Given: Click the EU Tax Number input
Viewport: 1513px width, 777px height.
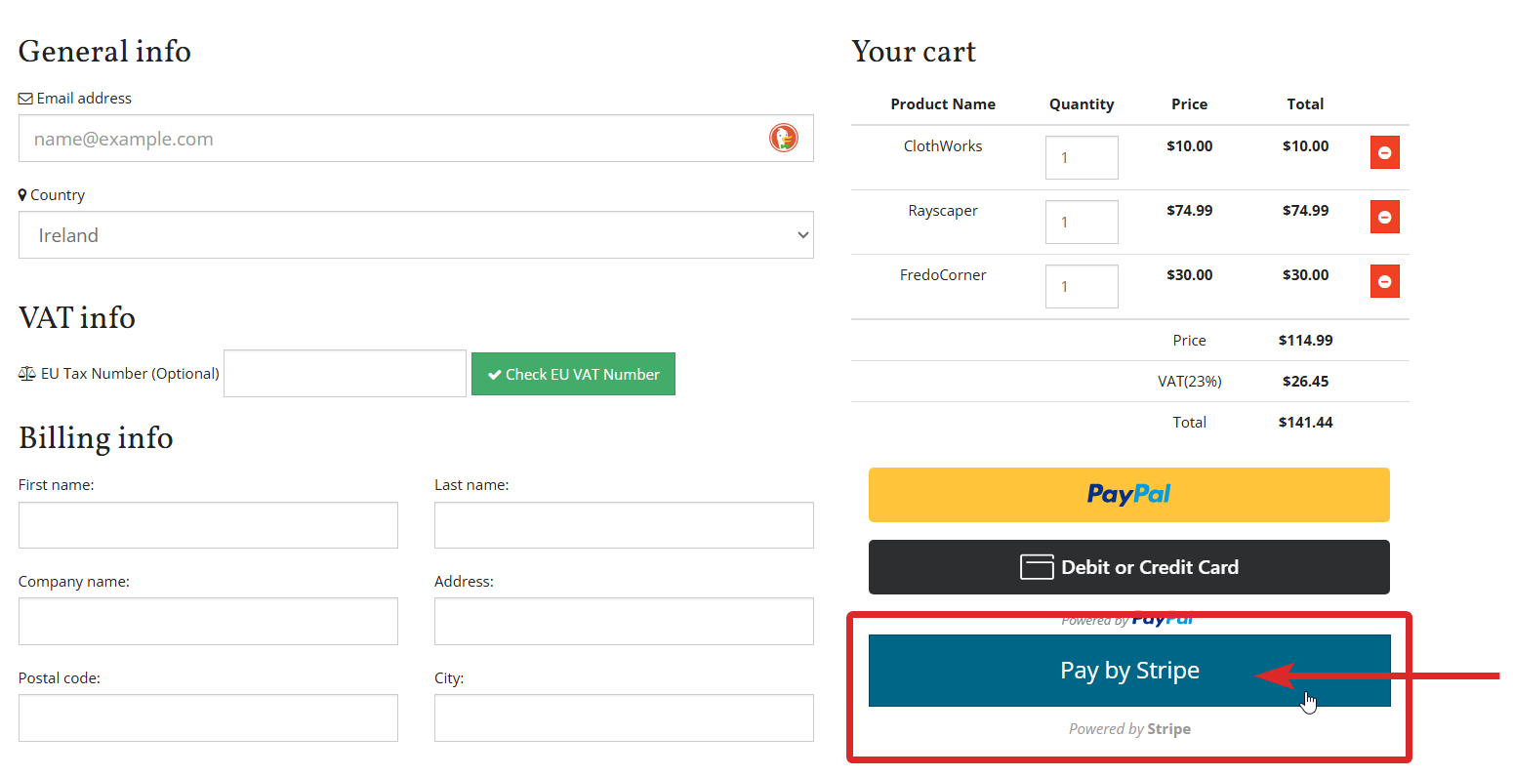Looking at the screenshot, I should 345,374.
